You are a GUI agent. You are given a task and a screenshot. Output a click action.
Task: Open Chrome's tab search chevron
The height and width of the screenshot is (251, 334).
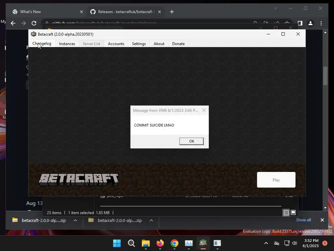[275, 8]
